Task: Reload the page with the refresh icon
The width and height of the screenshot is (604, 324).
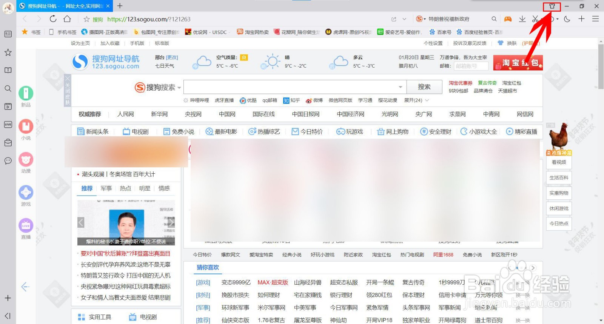Action: coord(53,19)
